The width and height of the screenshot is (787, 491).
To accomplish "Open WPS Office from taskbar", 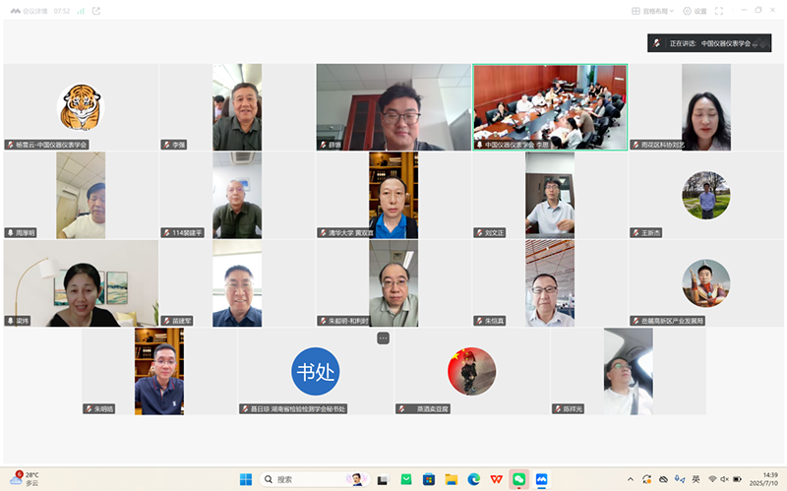I will coord(496,479).
